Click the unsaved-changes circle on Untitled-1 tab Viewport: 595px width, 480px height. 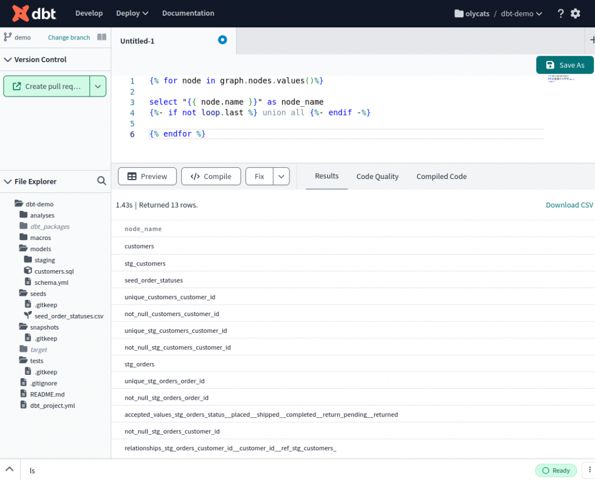tap(223, 40)
